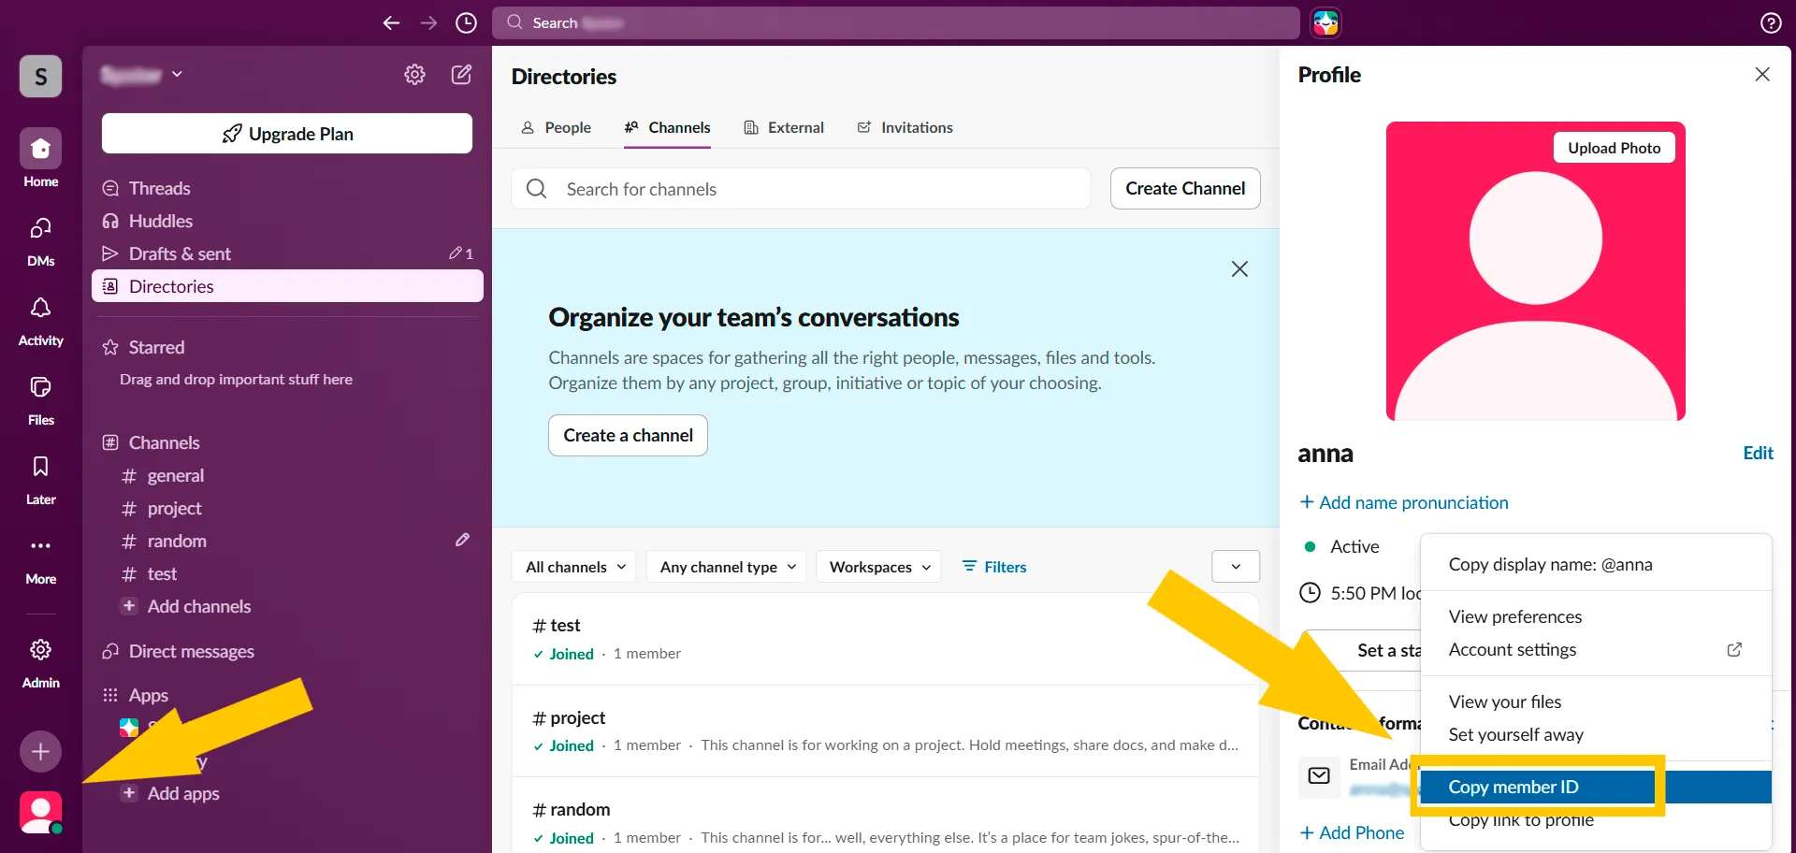Click the Add Phone link
This screenshot has width=1796, height=853.
(1352, 832)
